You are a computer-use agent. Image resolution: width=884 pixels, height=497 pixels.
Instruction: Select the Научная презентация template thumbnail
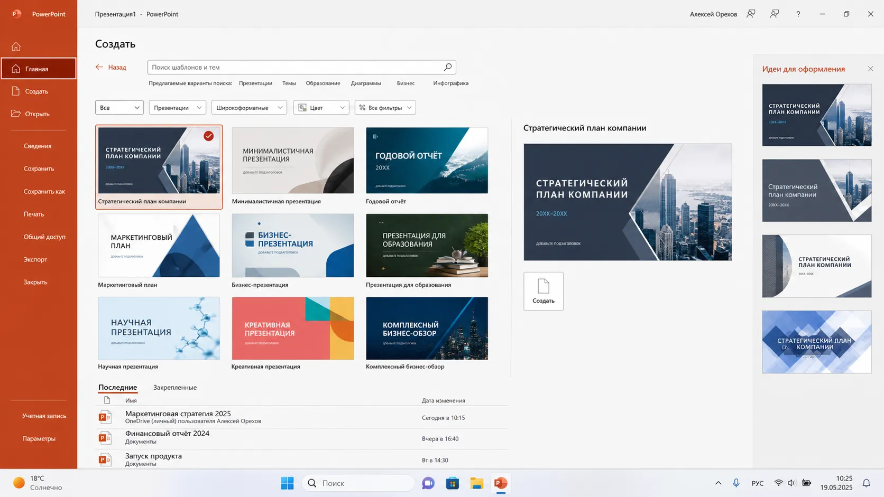(x=159, y=328)
